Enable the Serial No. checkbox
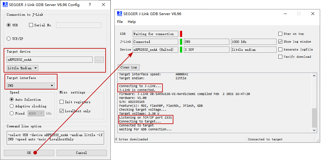This screenshot has width=321, height=160. [x=31, y=25]
